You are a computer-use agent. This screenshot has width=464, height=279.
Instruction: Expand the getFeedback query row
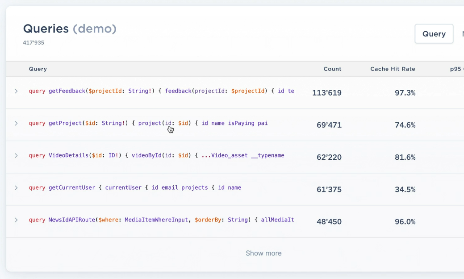(x=16, y=91)
